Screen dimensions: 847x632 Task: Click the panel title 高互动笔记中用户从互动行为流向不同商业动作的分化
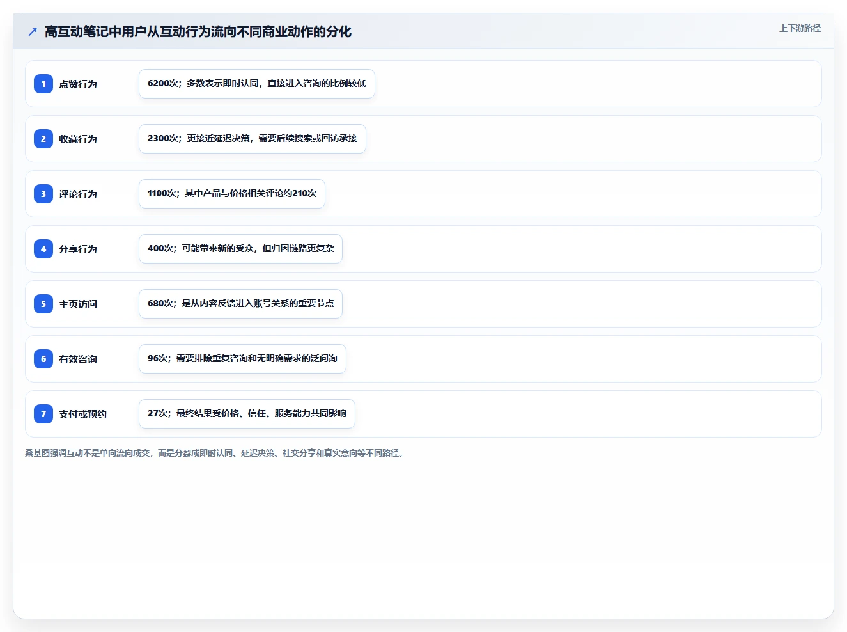pyautogui.click(x=198, y=31)
